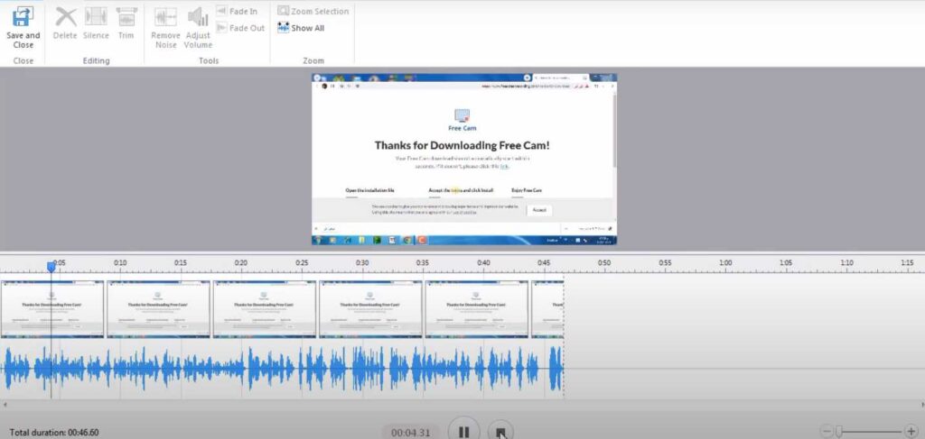Click the timeline zoom slider handle

point(838,432)
